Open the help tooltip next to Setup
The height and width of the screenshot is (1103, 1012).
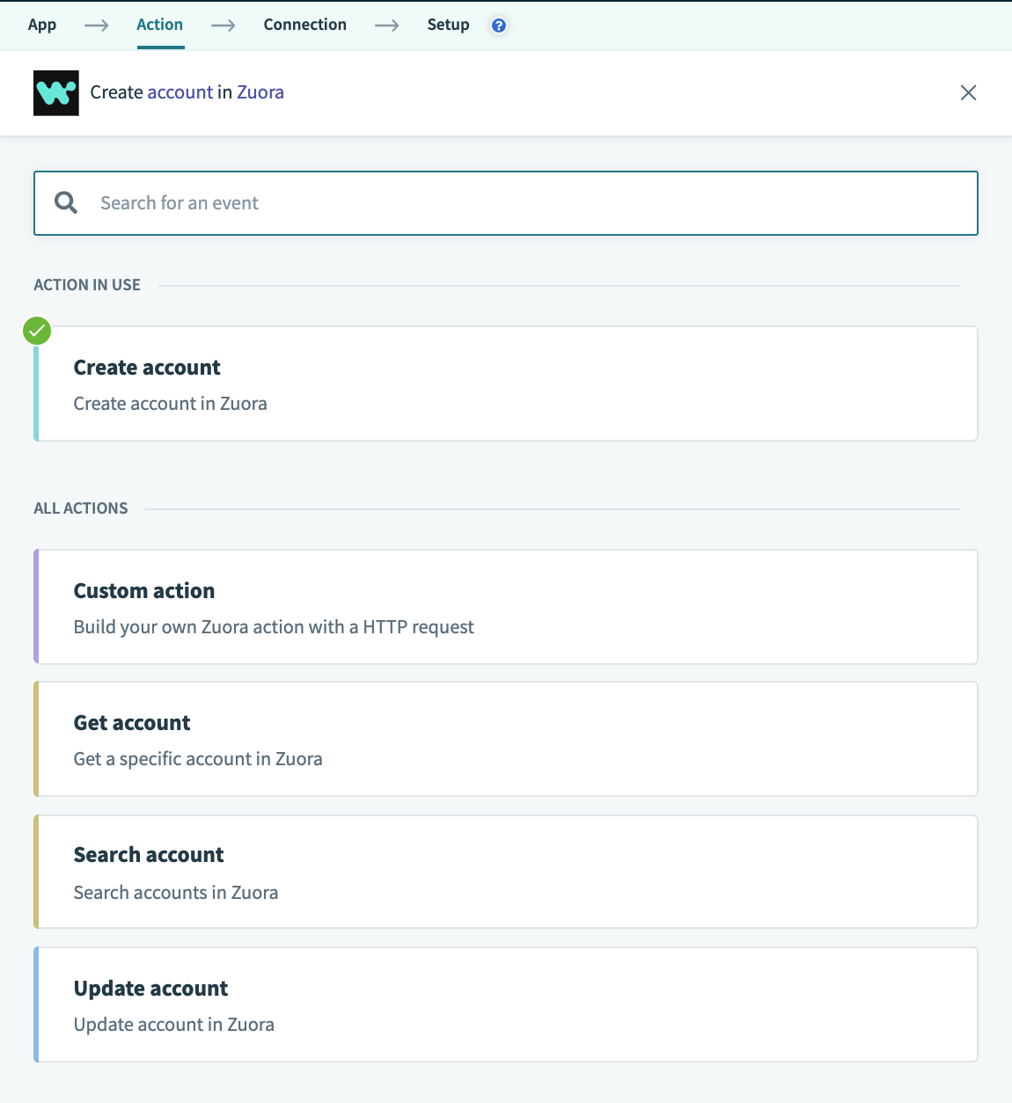coord(499,26)
